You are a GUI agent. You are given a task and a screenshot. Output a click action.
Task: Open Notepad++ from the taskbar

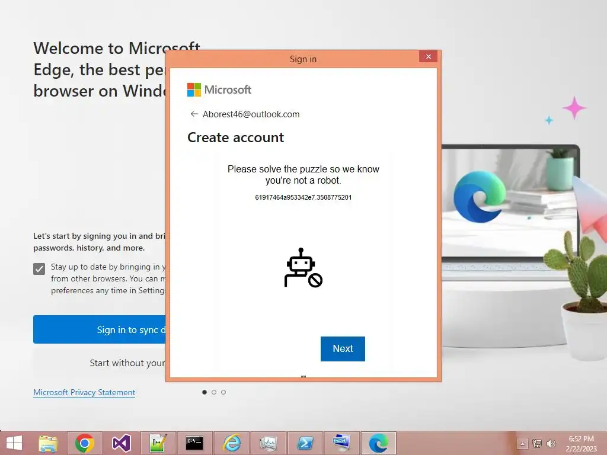158,443
